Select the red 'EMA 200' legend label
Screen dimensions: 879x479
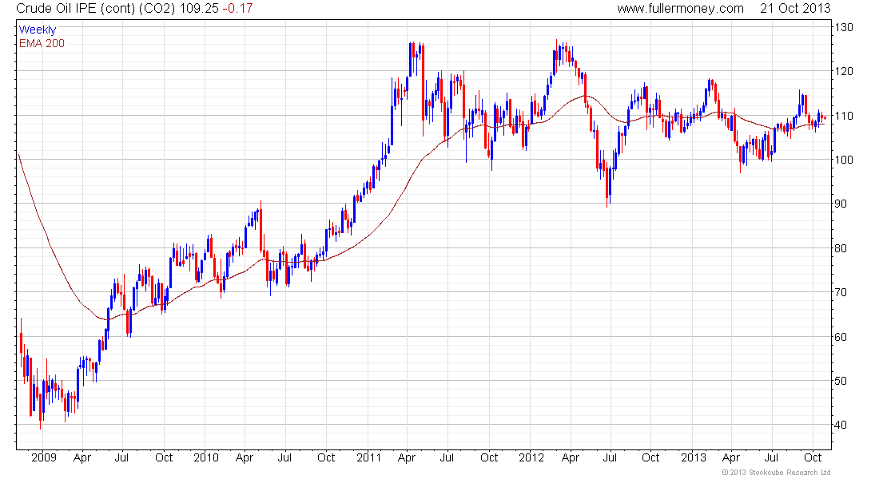pyautogui.click(x=42, y=43)
